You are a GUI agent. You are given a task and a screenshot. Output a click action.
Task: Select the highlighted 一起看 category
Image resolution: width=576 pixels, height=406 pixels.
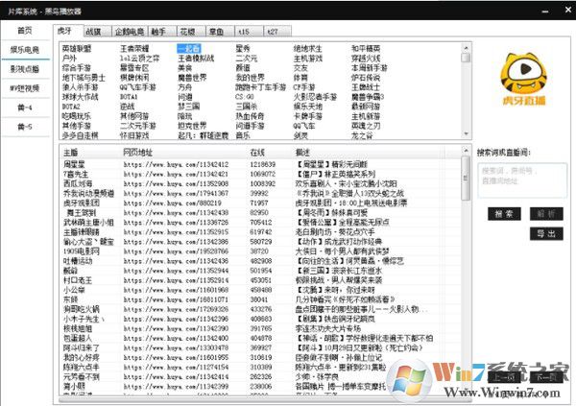(188, 49)
